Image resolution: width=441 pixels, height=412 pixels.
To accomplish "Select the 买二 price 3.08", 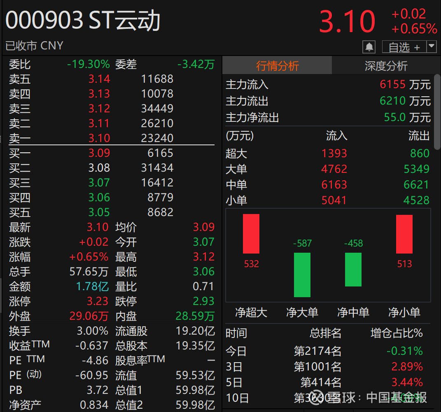I will pos(99,168).
